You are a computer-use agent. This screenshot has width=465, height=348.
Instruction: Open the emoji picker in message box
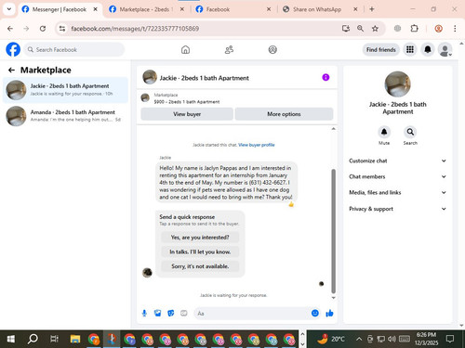315,314
